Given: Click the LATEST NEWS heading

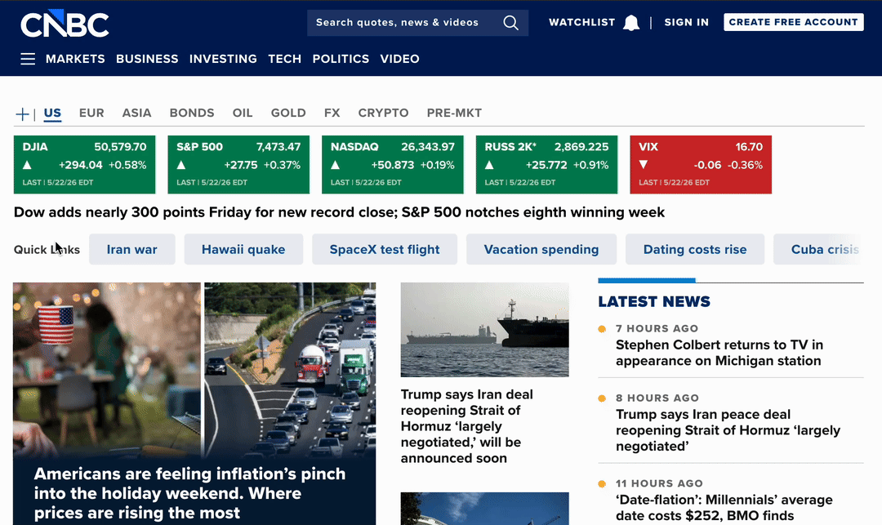Looking at the screenshot, I should (x=654, y=302).
